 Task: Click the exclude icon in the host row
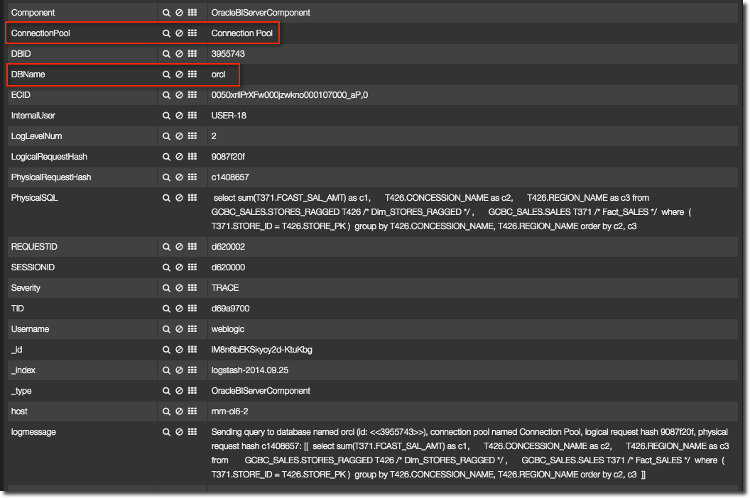(179, 411)
